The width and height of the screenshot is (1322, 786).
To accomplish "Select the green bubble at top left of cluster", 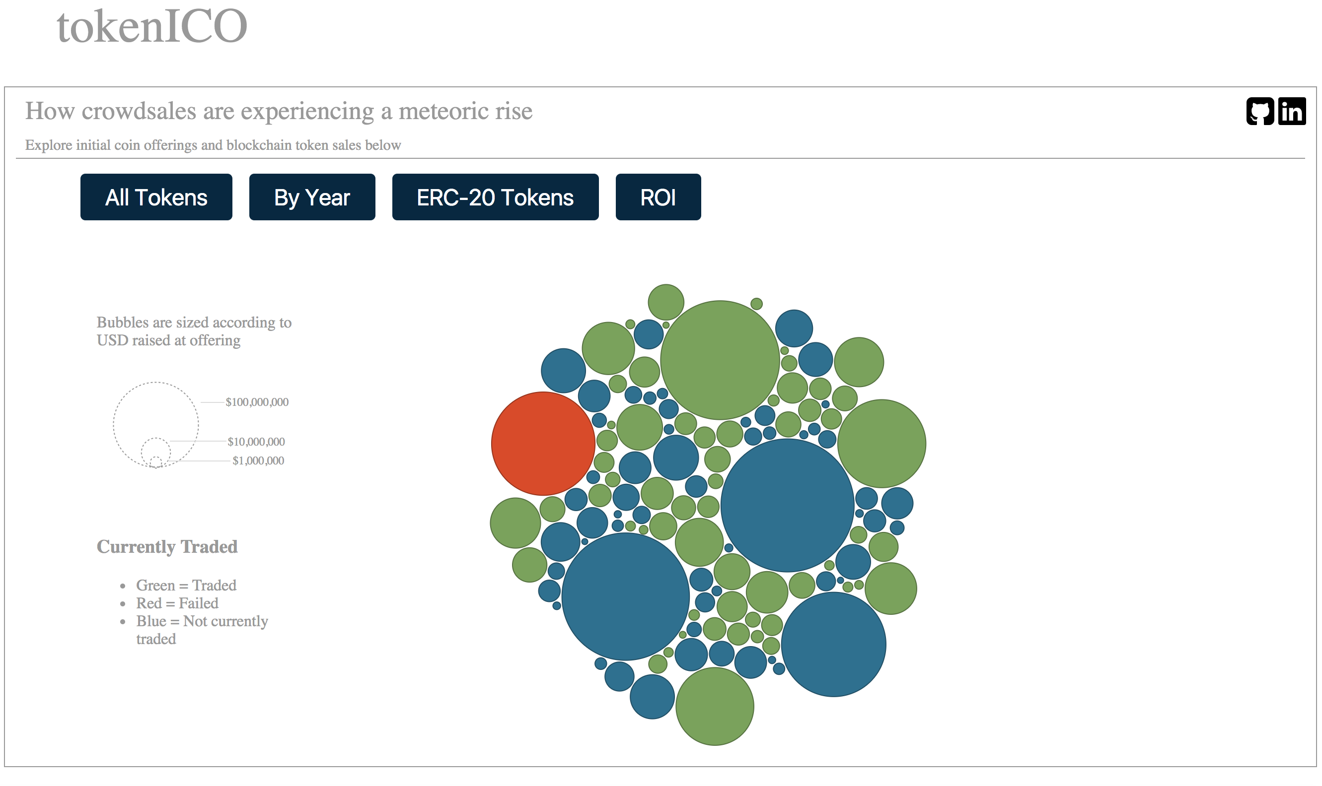I will (x=608, y=348).
